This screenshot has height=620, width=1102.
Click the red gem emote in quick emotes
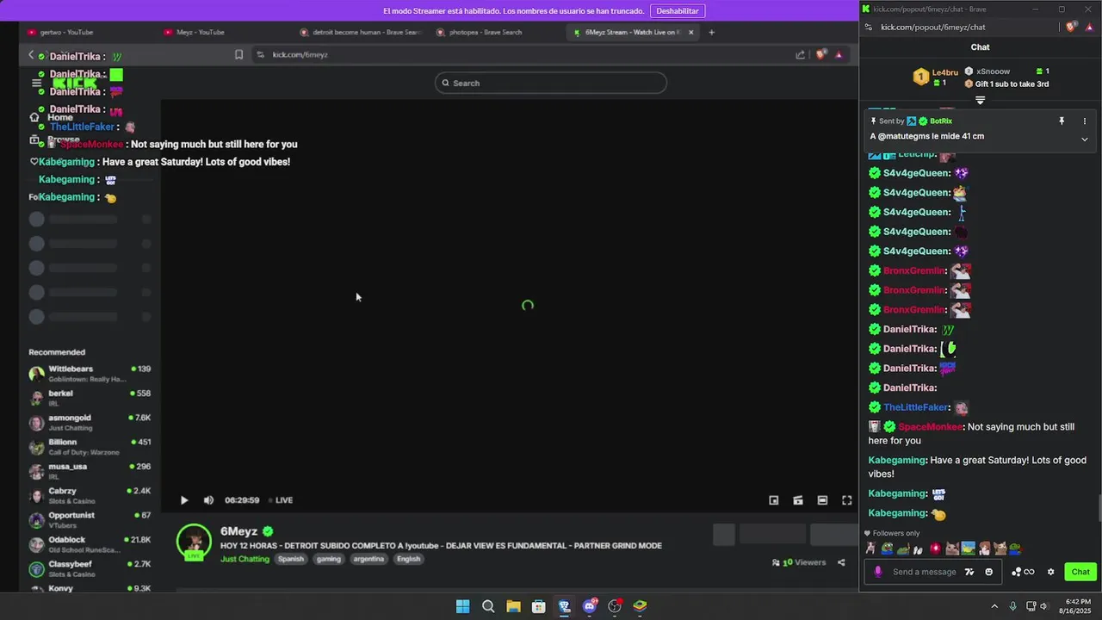936,549
